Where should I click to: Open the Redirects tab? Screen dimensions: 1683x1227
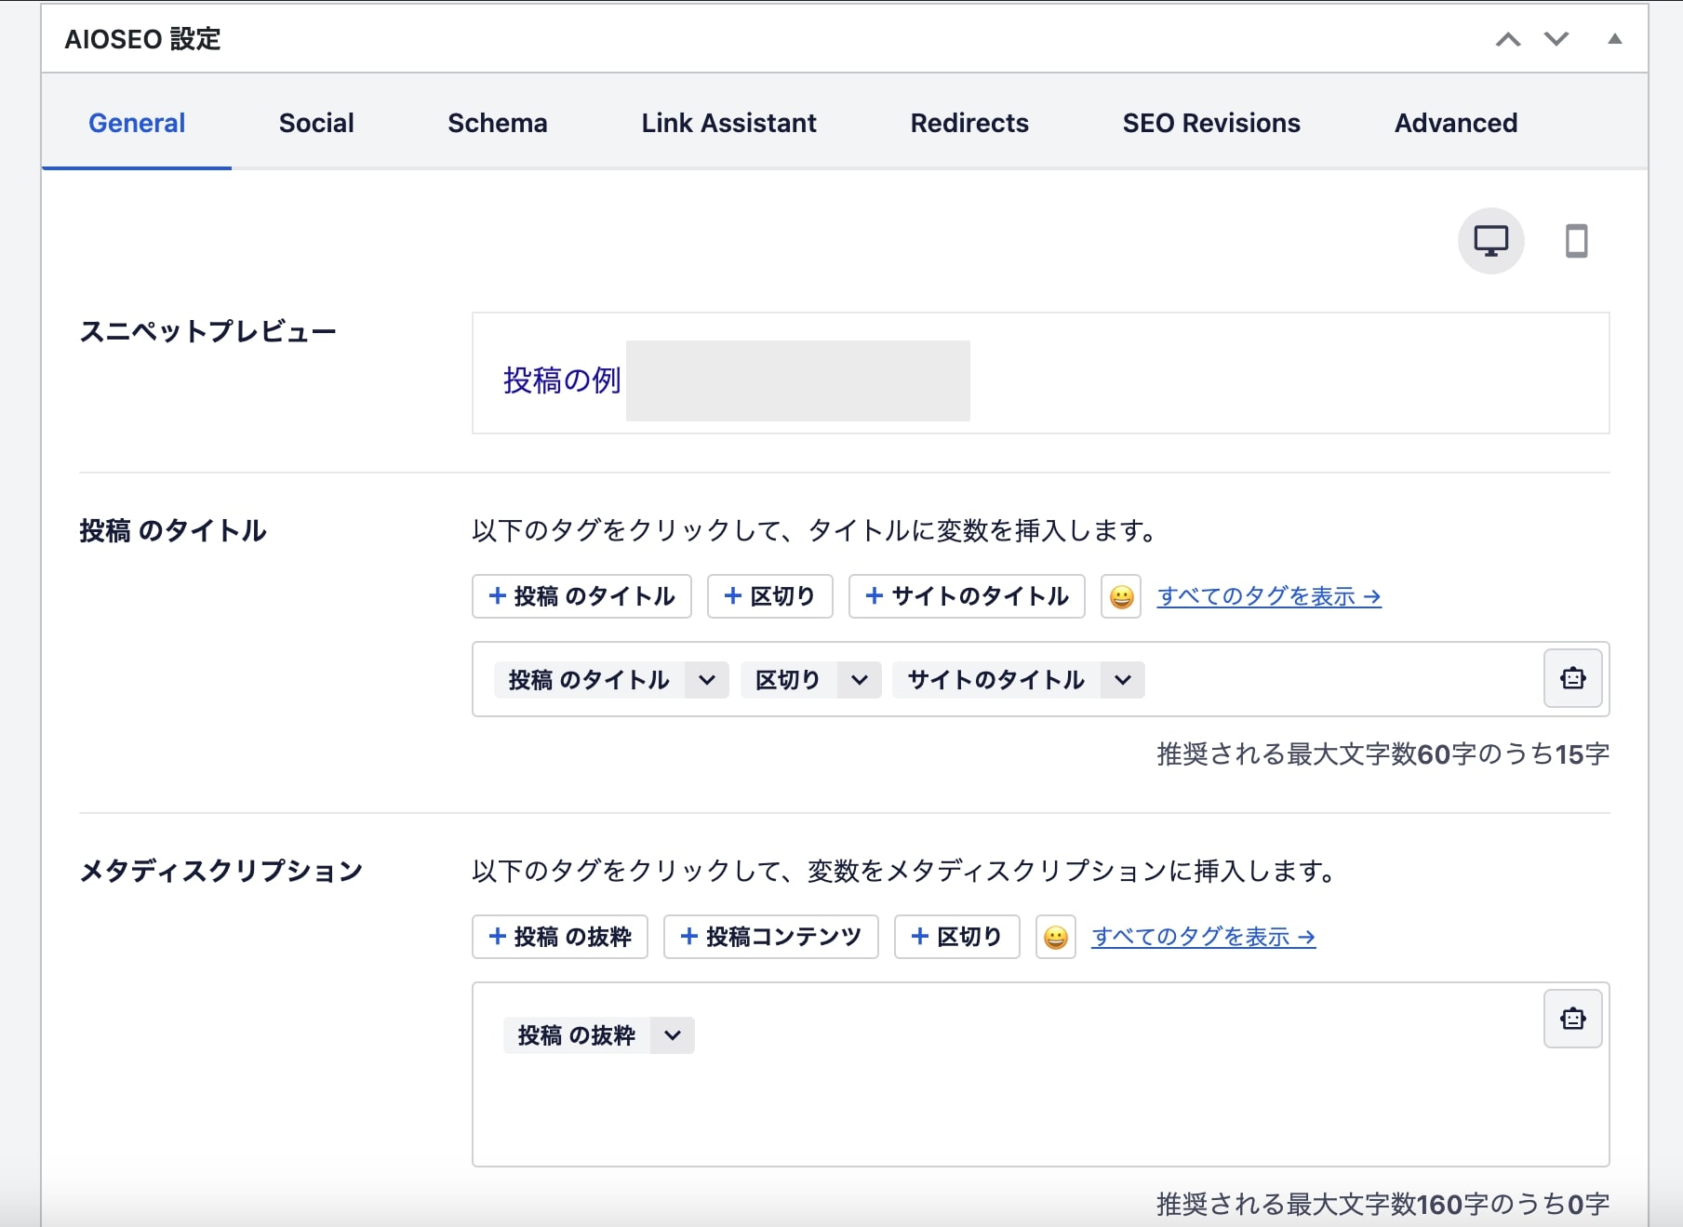click(968, 122)
